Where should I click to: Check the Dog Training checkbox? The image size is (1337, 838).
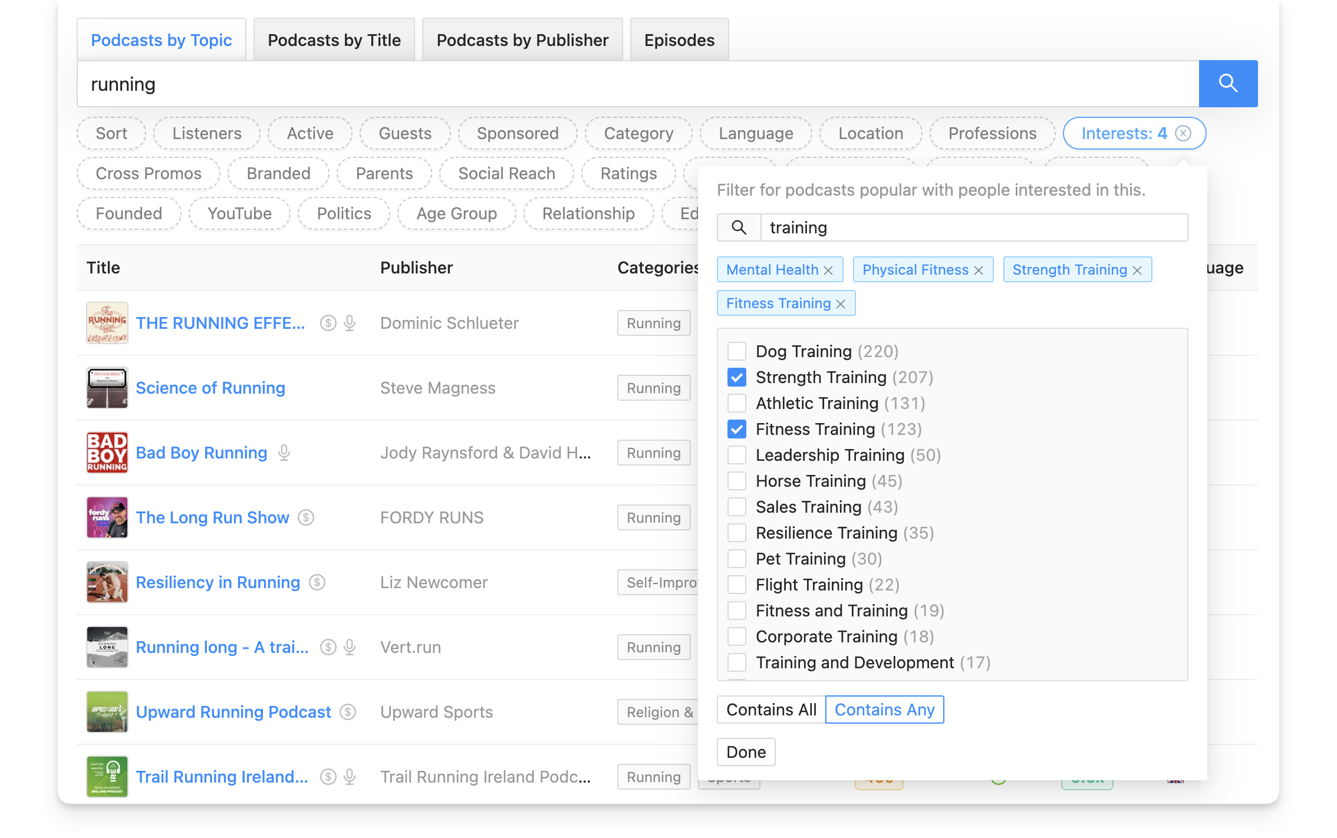click(737, 351)
